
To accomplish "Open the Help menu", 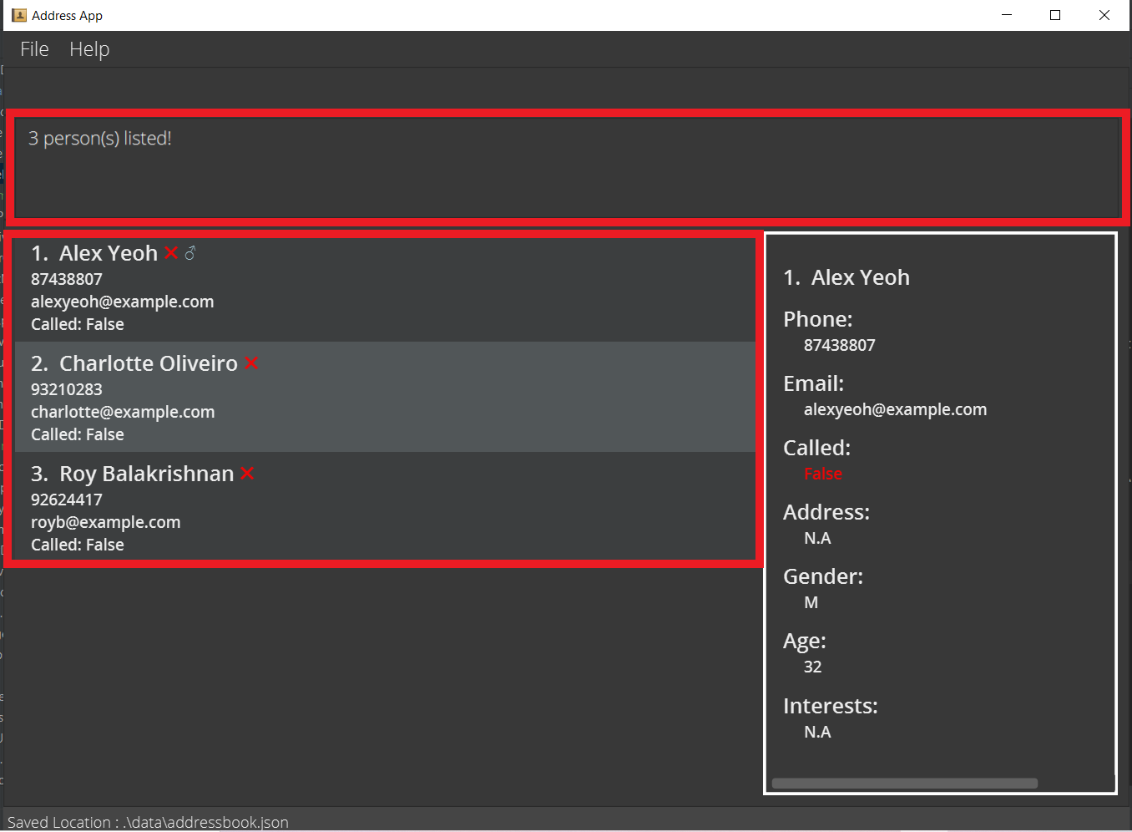I will [x=89, y=49].
